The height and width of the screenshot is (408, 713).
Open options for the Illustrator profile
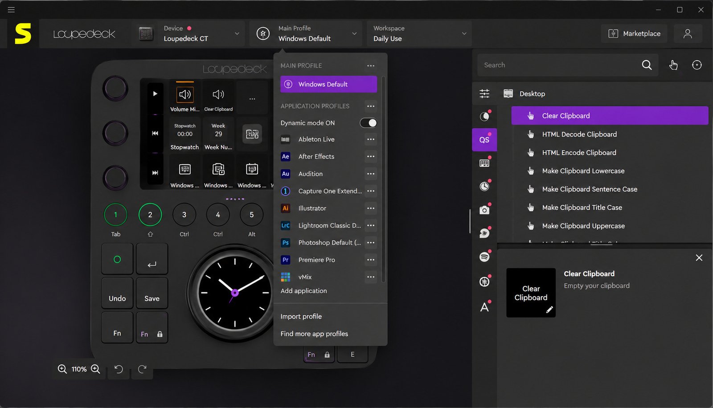pos(371,208)
